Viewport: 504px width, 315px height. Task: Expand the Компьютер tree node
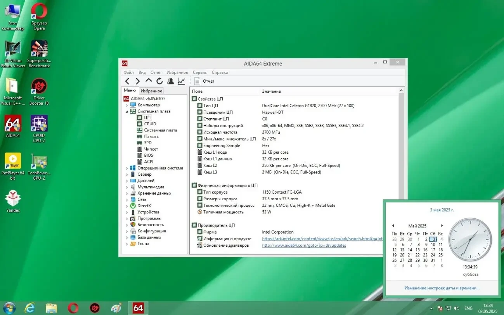[127, 105]
